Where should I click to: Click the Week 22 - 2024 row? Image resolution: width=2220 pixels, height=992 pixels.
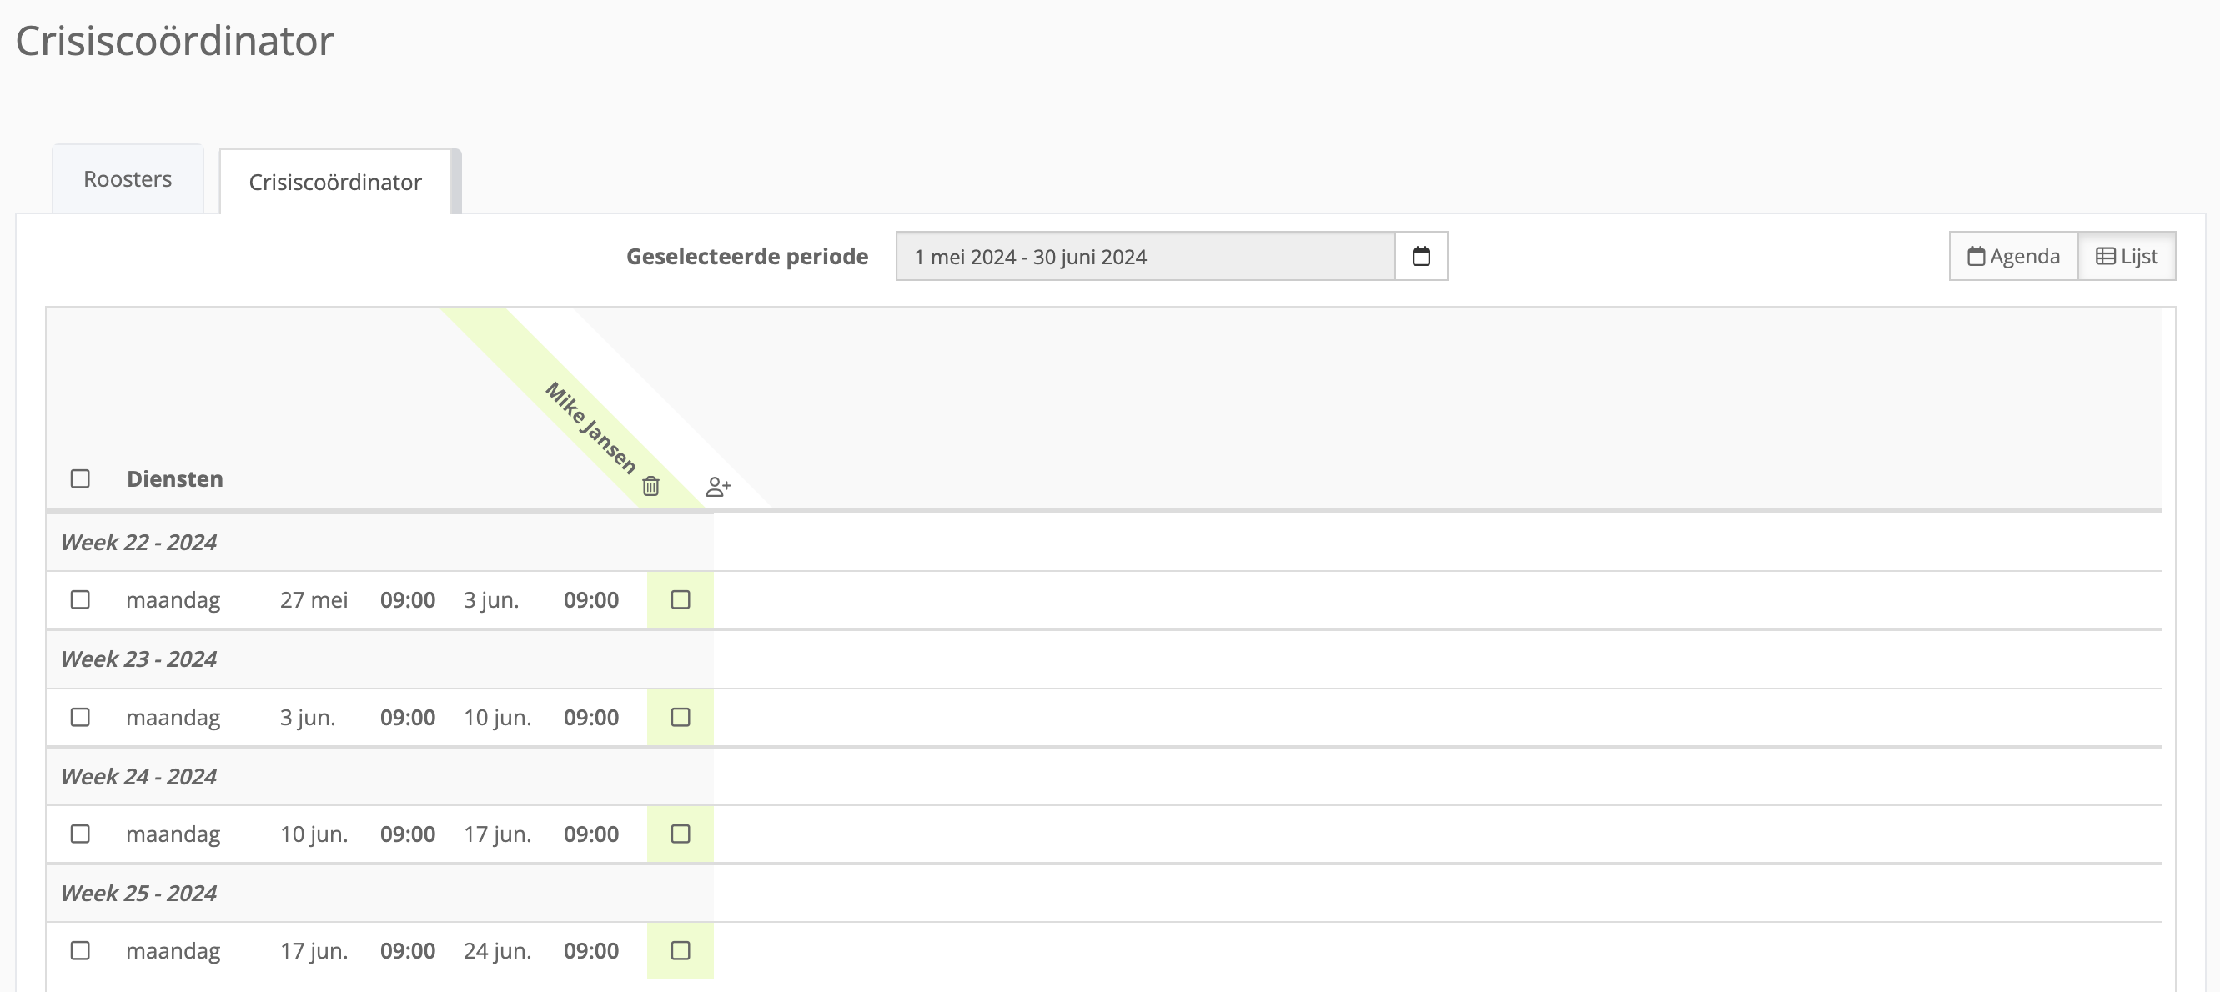379,543
